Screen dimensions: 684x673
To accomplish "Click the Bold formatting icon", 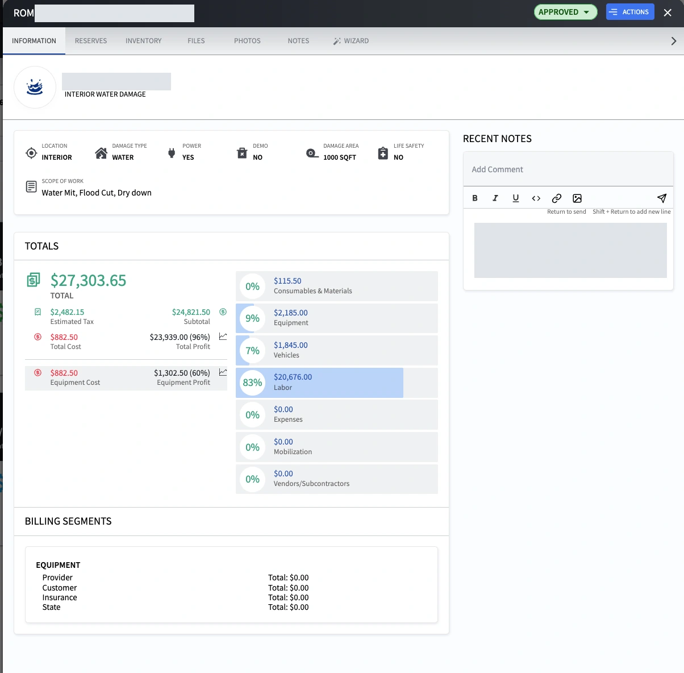I will [x=475, y=198].
